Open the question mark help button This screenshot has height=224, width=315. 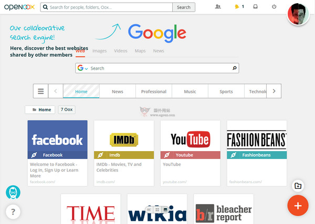tap(13, 211)
